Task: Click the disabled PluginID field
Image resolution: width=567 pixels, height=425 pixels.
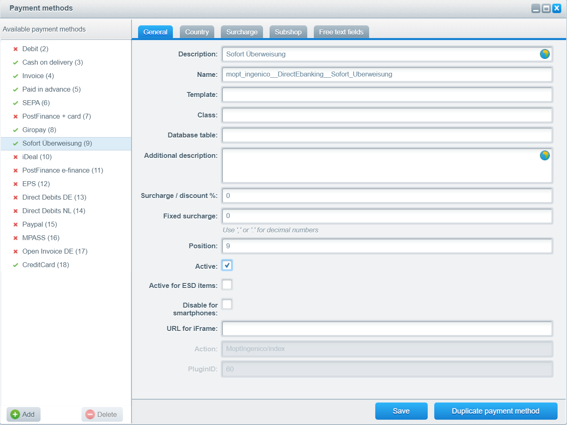Action: [387, 369]
